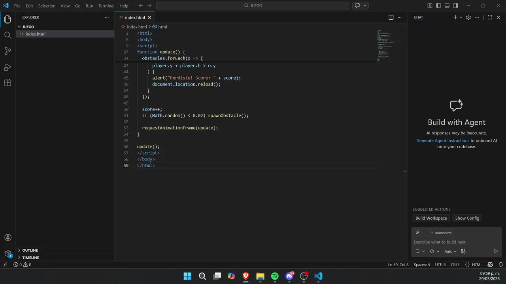Open the Help menu

(124, 6)
